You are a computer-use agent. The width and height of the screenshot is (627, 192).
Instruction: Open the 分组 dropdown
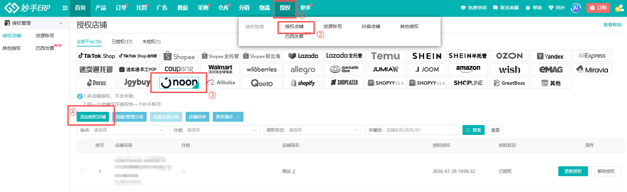(x=215, y=130)
